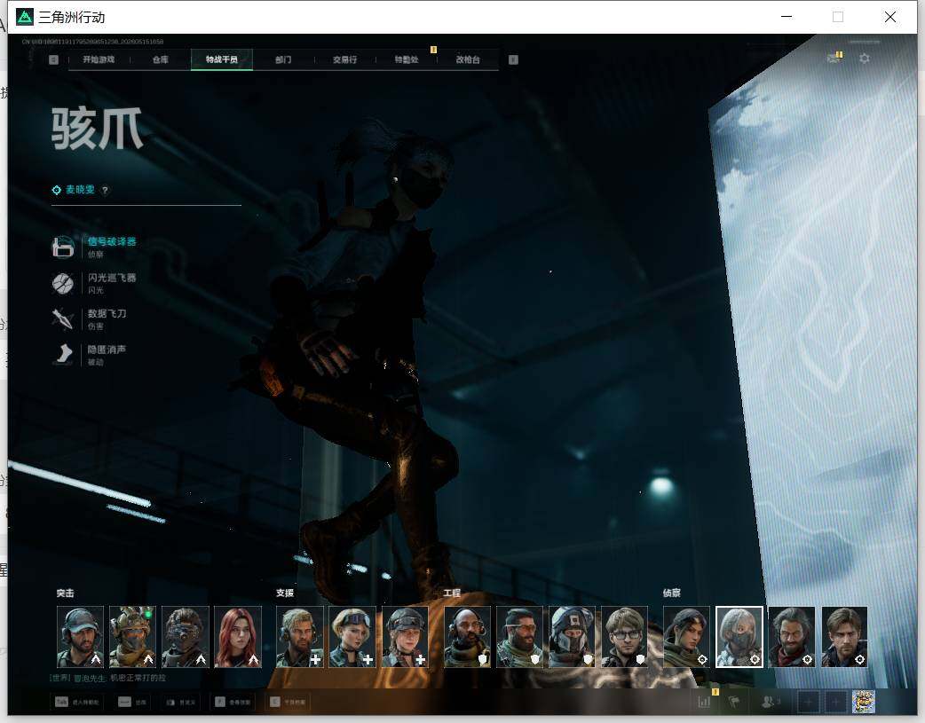This screenshot has height=723, width=925.
Task: Select blonde 支援 operator with goggles
Action: coord(352,637)
